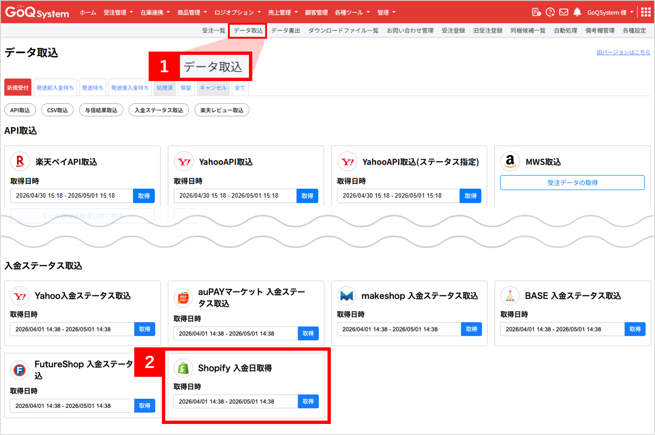Expand the 在庫連携 dropdown menu
Image resolution: width=655 pixels, height=435 pixels.
point(155,13)
